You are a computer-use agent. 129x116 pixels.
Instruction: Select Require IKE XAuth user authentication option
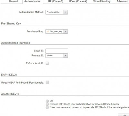47,104
